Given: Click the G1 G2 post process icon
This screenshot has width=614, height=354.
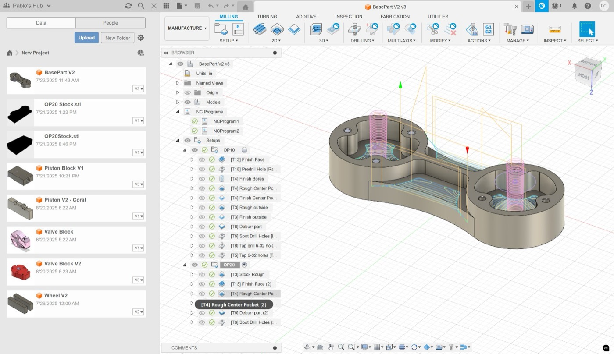Looking at the screenshot, I should (488, 29).
